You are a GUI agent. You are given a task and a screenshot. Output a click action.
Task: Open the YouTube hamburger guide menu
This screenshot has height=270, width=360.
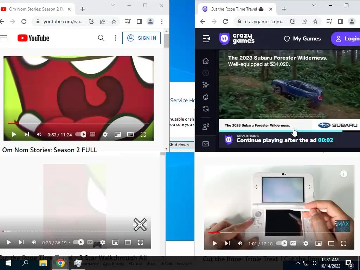4,38
